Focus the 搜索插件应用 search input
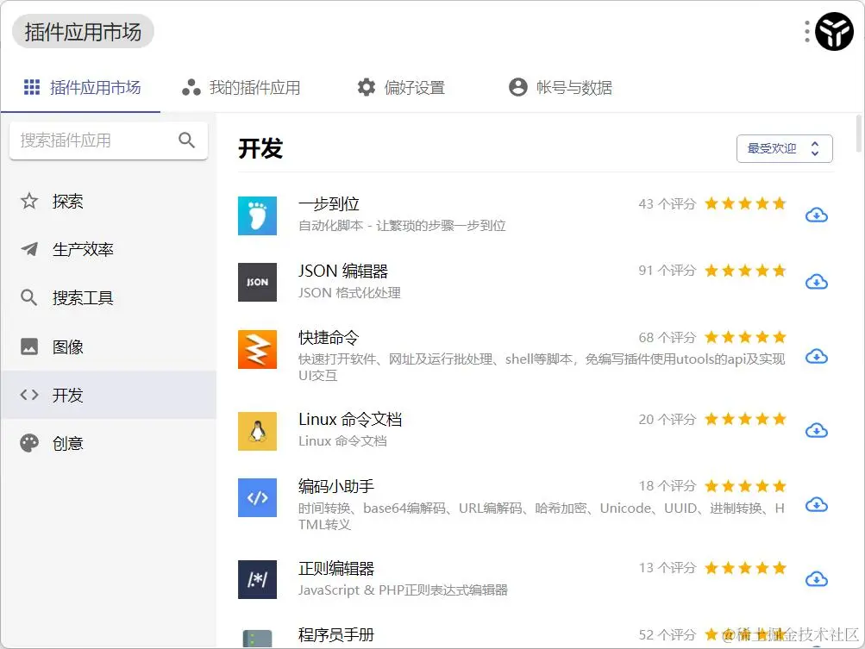Screen dimensions: 865x649 pos(109,140)
